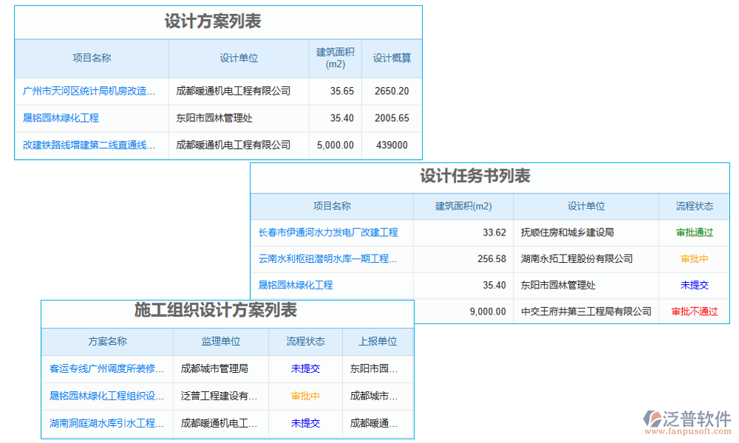The image size is (739, 443).
Task: Click the 审批不通过 rejected status link
Action: coord(695,312)
